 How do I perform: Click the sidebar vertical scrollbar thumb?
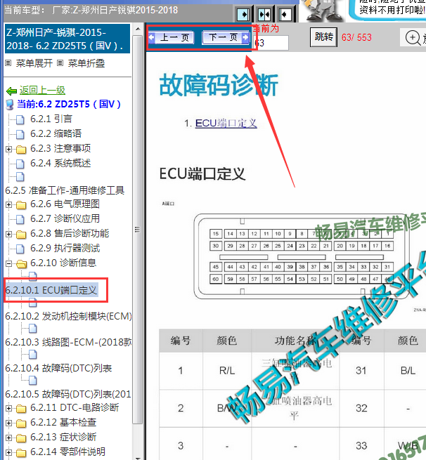click(x=137, y=230)
